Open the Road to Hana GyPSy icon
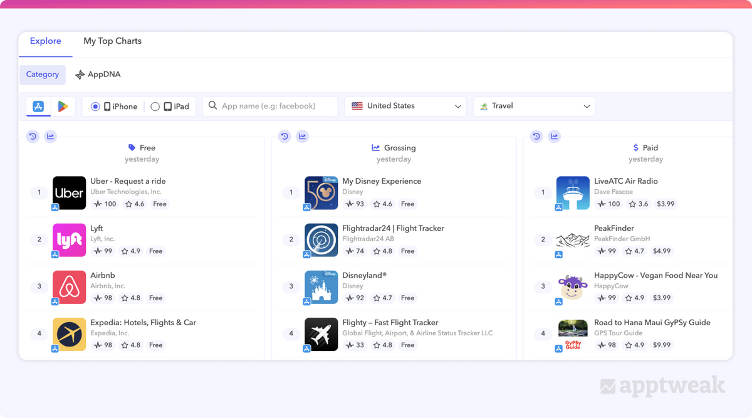 [x=573, y=334]
